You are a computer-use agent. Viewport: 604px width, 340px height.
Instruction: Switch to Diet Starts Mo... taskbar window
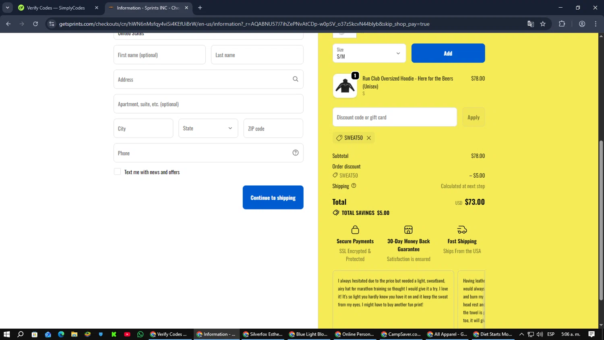493,334
